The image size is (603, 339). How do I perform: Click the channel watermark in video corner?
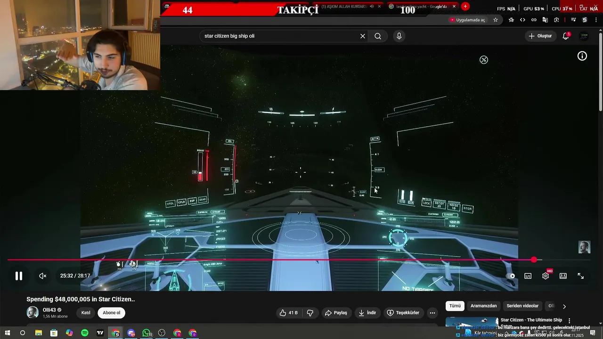584,247
